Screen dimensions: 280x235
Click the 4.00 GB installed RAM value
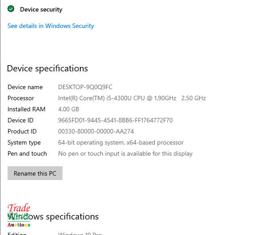click(x=68, y=109)
